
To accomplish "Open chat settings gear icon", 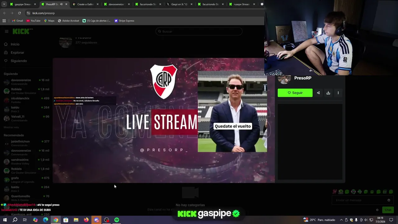I will pos(377,210).
